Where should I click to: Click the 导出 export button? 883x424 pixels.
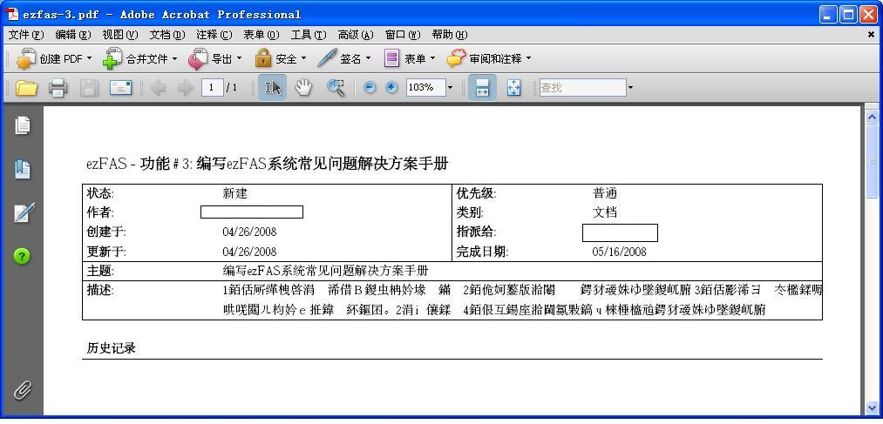(214, 58)
